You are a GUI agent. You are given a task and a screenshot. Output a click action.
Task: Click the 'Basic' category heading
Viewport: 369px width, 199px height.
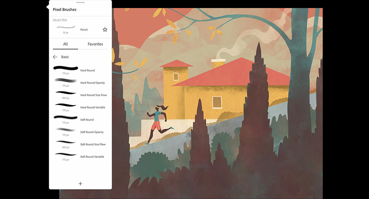tap(65, 57)
